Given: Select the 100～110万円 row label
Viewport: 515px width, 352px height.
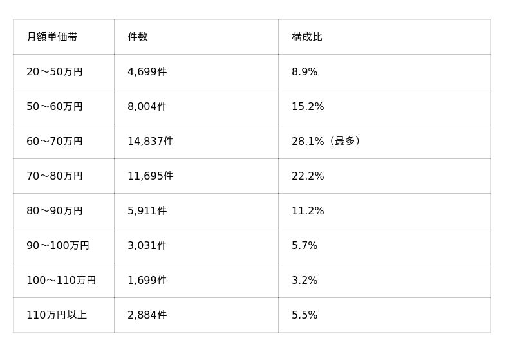Looking at the screenshot, I should pyautogui.click(x=61, y=281).
